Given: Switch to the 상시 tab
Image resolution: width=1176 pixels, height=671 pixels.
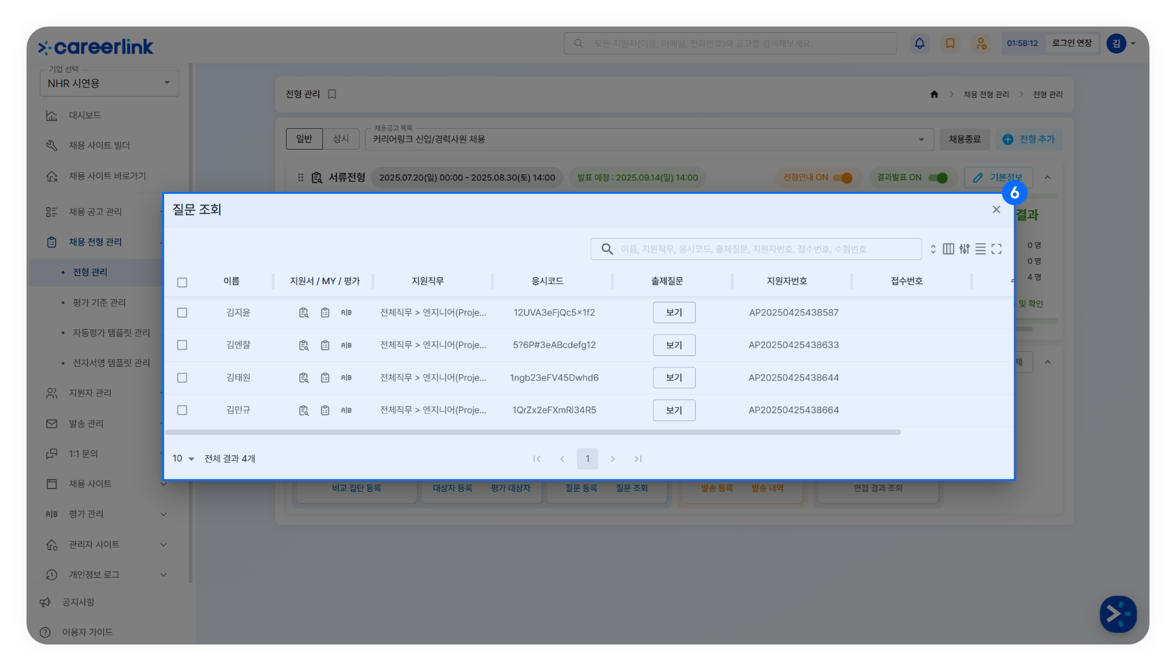Looking at the screenshot, I should (341, 139).
